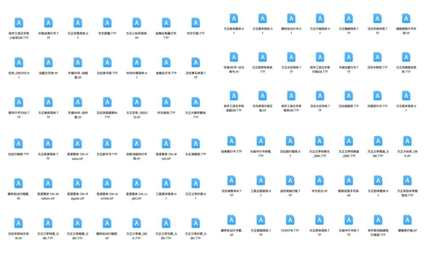Open the 方正兰亭特黑长_GBK.TTF font
Screen dimensions: 434x254
(319, 140)
